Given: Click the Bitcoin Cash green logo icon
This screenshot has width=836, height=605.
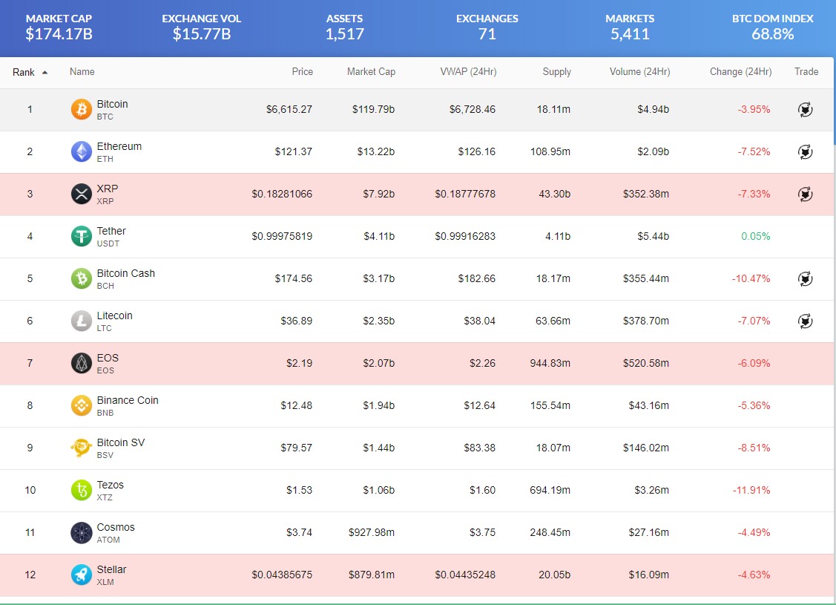Looking at the screenshot, I should [x=82, y=278].
